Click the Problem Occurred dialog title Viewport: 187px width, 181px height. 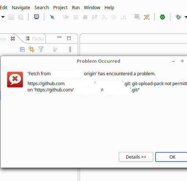pyautogui.click(x=99, y=61)
